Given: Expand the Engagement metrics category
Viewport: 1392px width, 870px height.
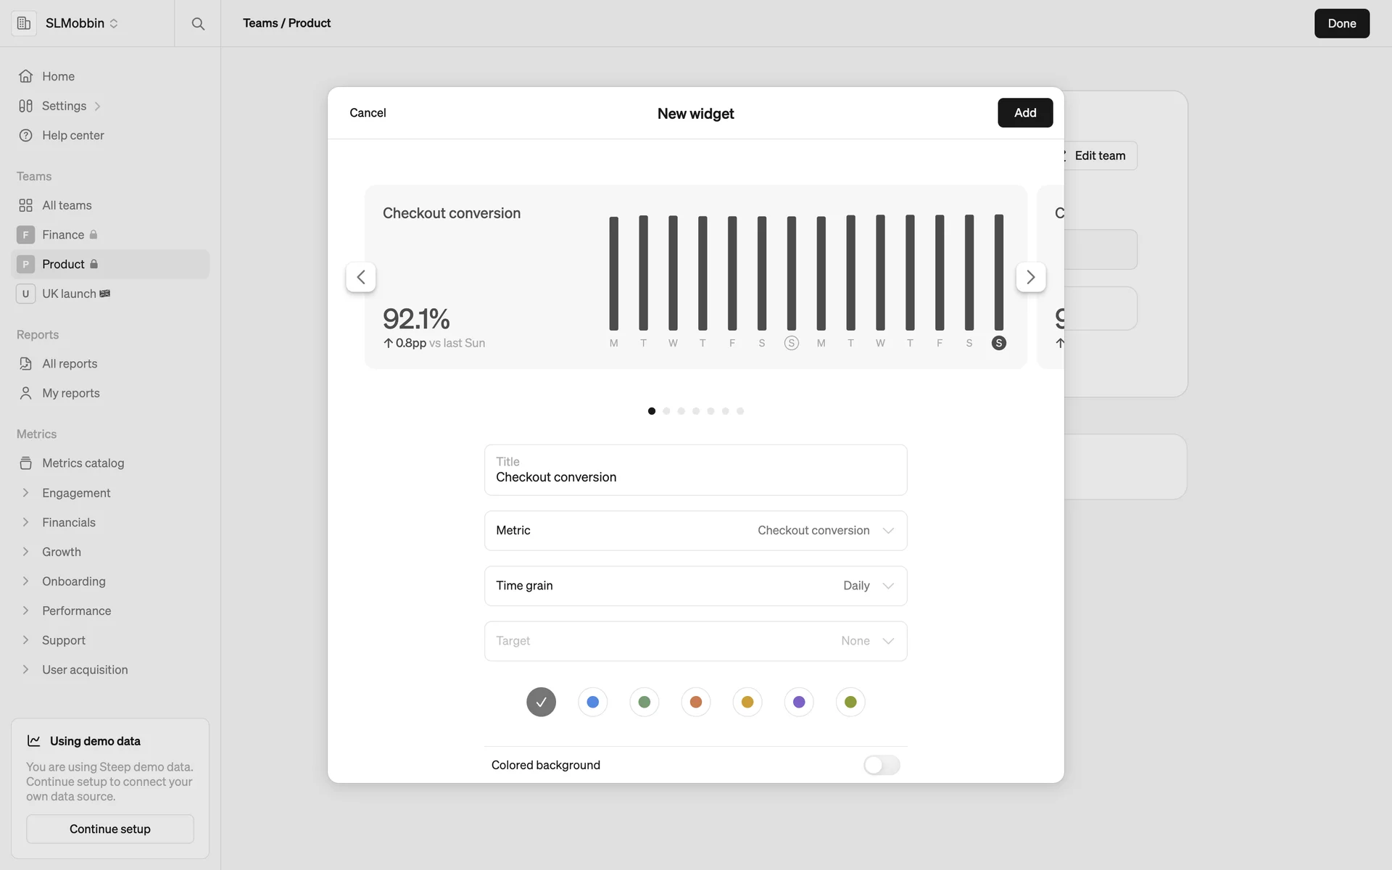Looking at the screenshot, I should coord(25,493).
